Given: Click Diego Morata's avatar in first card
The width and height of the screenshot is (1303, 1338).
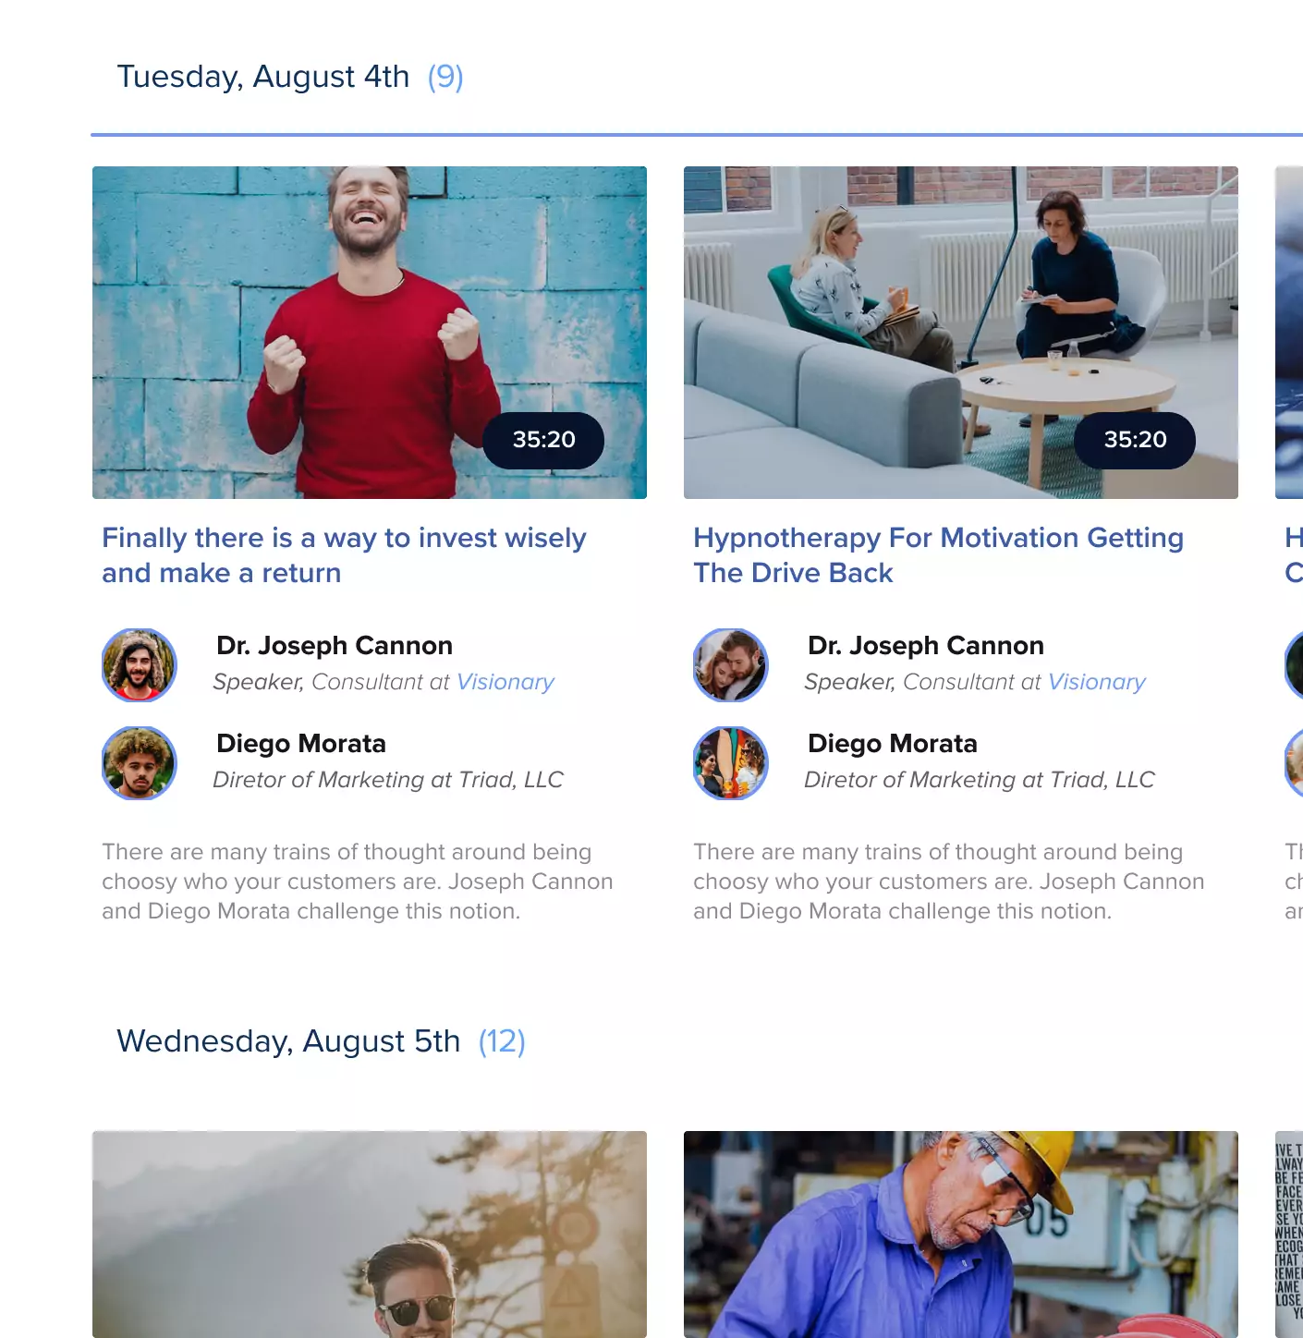Looking at the screenshot, I should pos(140,763).
